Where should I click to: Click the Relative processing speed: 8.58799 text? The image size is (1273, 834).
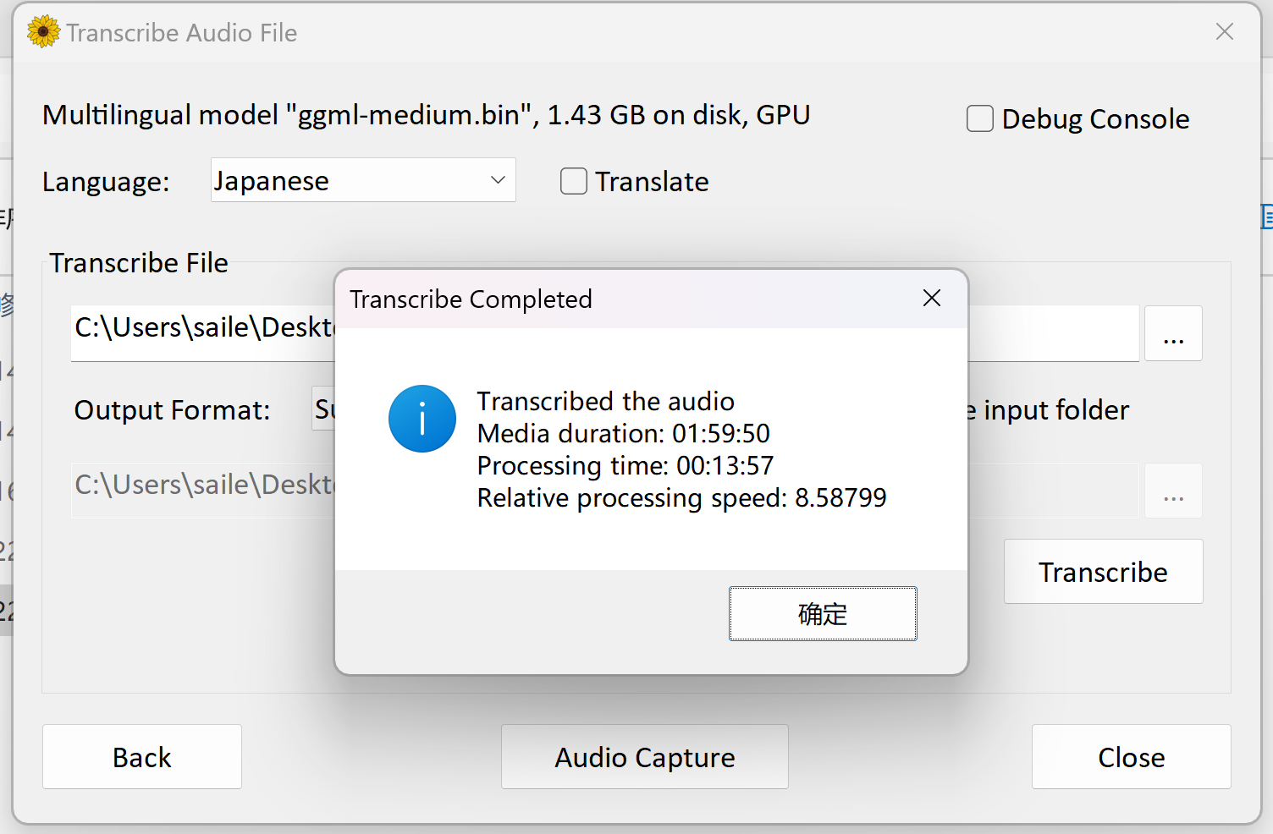[682, 498]
